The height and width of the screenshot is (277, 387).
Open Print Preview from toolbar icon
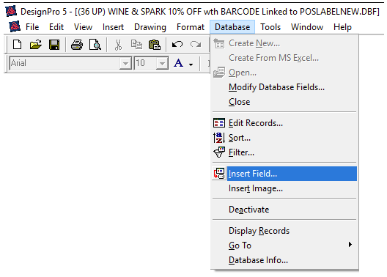(95, 45)
